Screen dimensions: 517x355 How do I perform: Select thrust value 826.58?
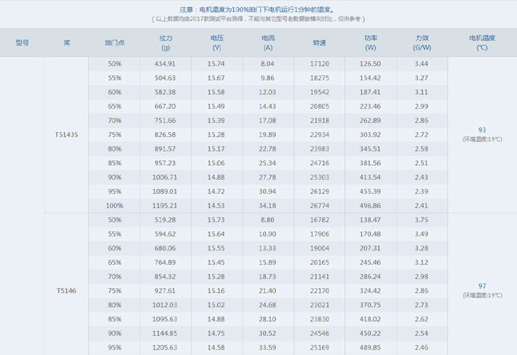pos(165,134)
